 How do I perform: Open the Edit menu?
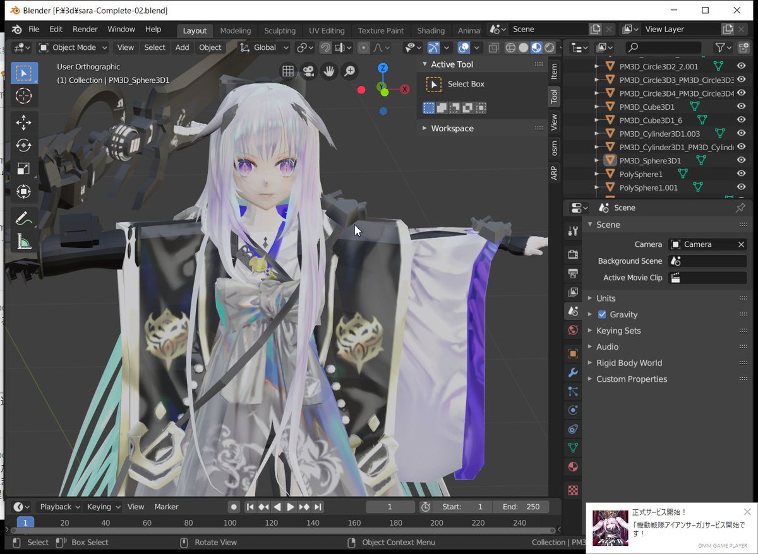click(56, 29)
